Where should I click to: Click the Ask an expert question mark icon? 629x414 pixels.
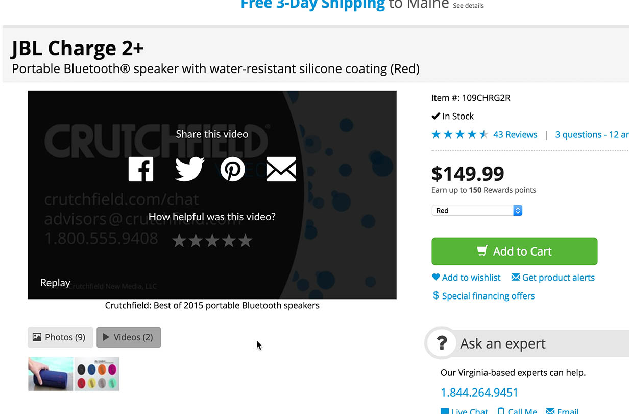442,343
